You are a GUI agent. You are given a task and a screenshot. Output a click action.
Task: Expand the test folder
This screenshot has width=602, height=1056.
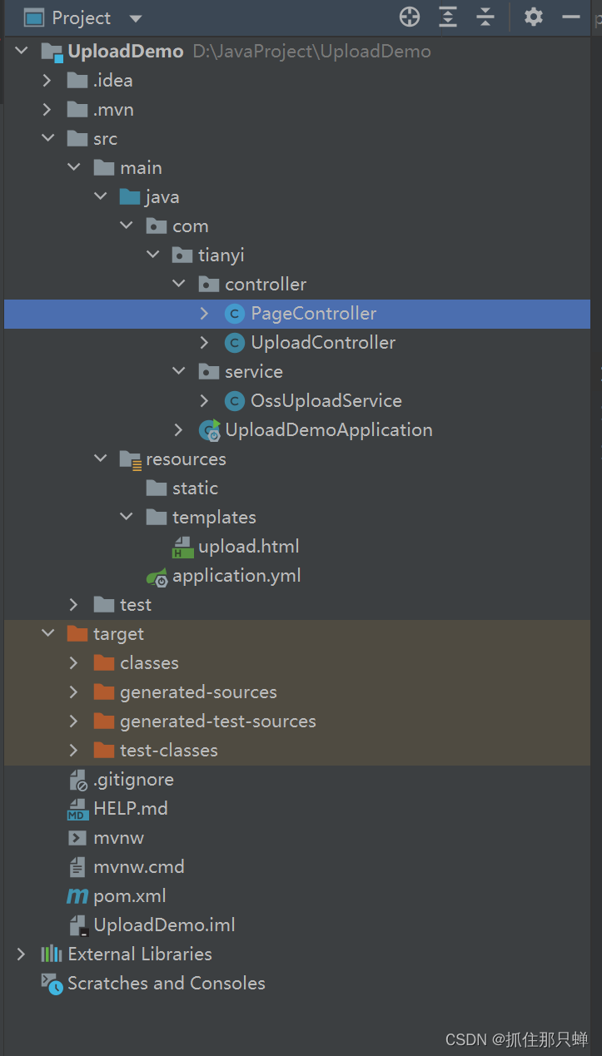click(74, 605)
